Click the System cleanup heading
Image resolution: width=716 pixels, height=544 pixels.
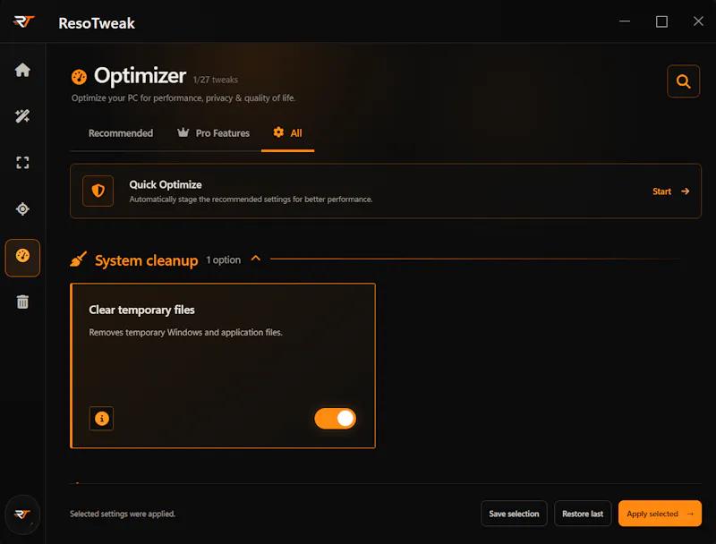tap(146, 260)
